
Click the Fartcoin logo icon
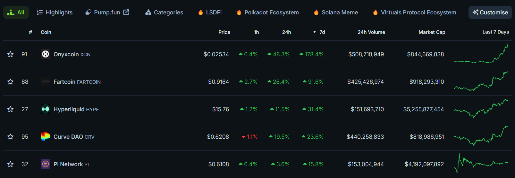click(46, 82)
